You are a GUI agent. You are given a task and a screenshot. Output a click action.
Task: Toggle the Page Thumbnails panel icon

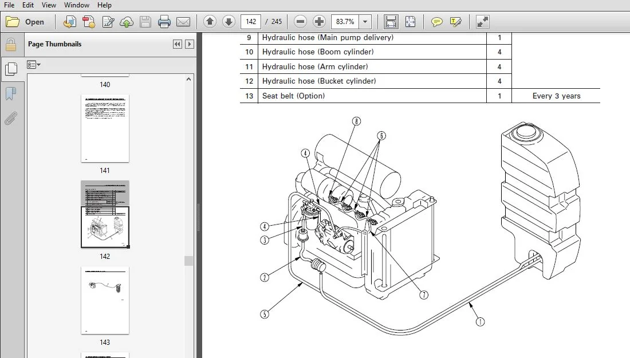pos(11,69)
